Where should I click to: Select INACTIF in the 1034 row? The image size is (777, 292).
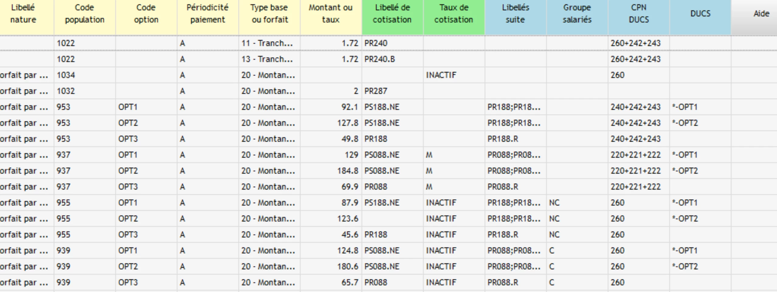(454, 75)
